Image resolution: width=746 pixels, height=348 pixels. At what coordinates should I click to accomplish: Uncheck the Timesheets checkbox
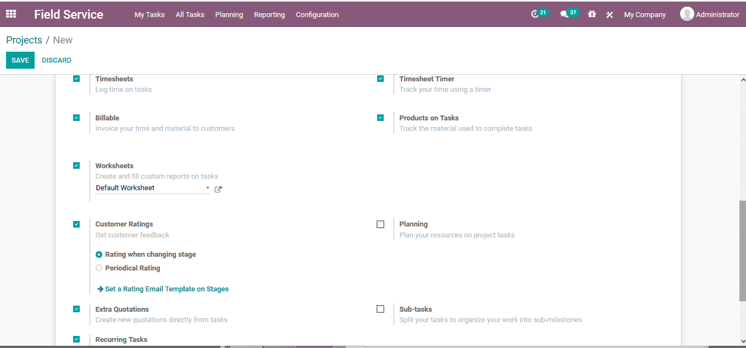(x=76, y=79)
